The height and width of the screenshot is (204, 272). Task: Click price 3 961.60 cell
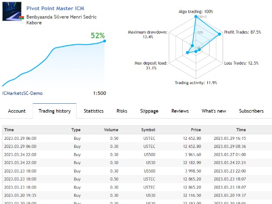coord(193,155)
